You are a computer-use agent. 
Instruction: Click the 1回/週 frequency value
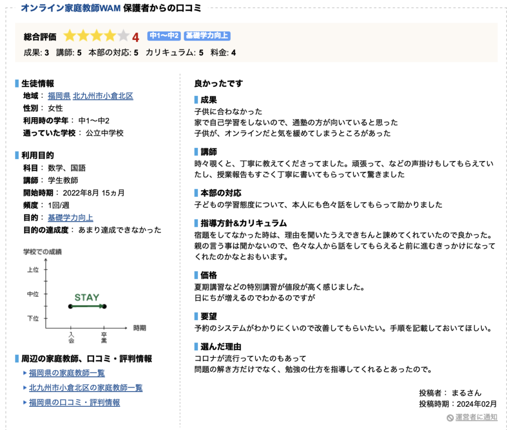click(58, 205)
